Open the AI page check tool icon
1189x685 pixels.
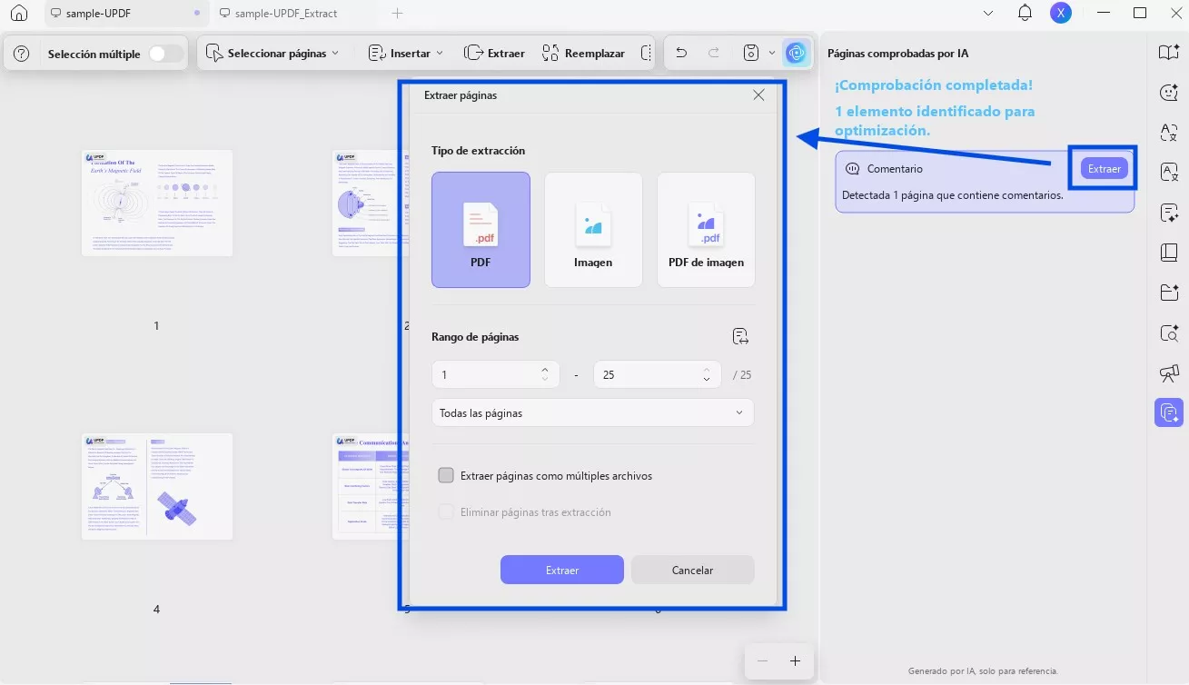(796, 53)
